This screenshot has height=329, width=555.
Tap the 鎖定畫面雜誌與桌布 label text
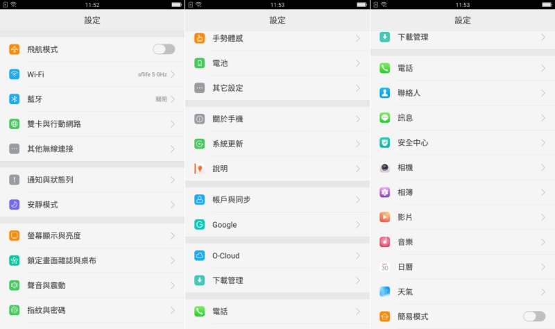pos(62,260)
